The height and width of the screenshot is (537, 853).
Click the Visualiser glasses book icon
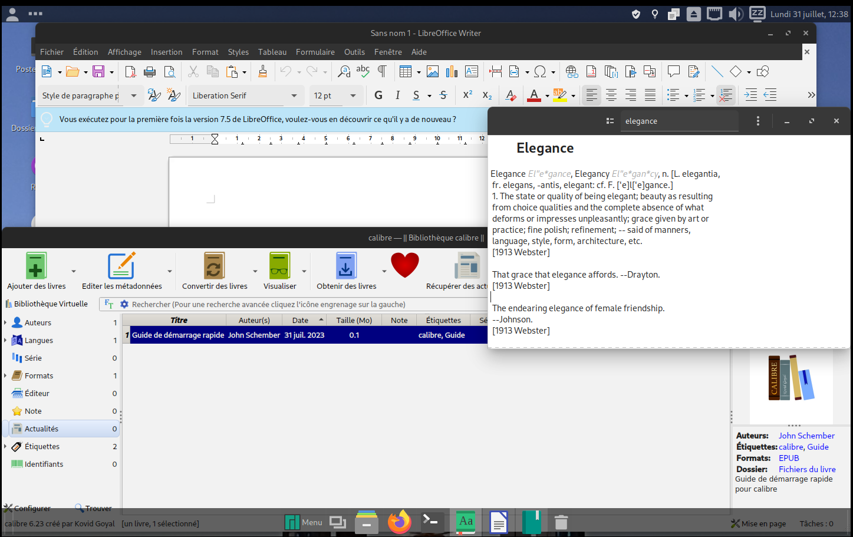click(279, 266)
